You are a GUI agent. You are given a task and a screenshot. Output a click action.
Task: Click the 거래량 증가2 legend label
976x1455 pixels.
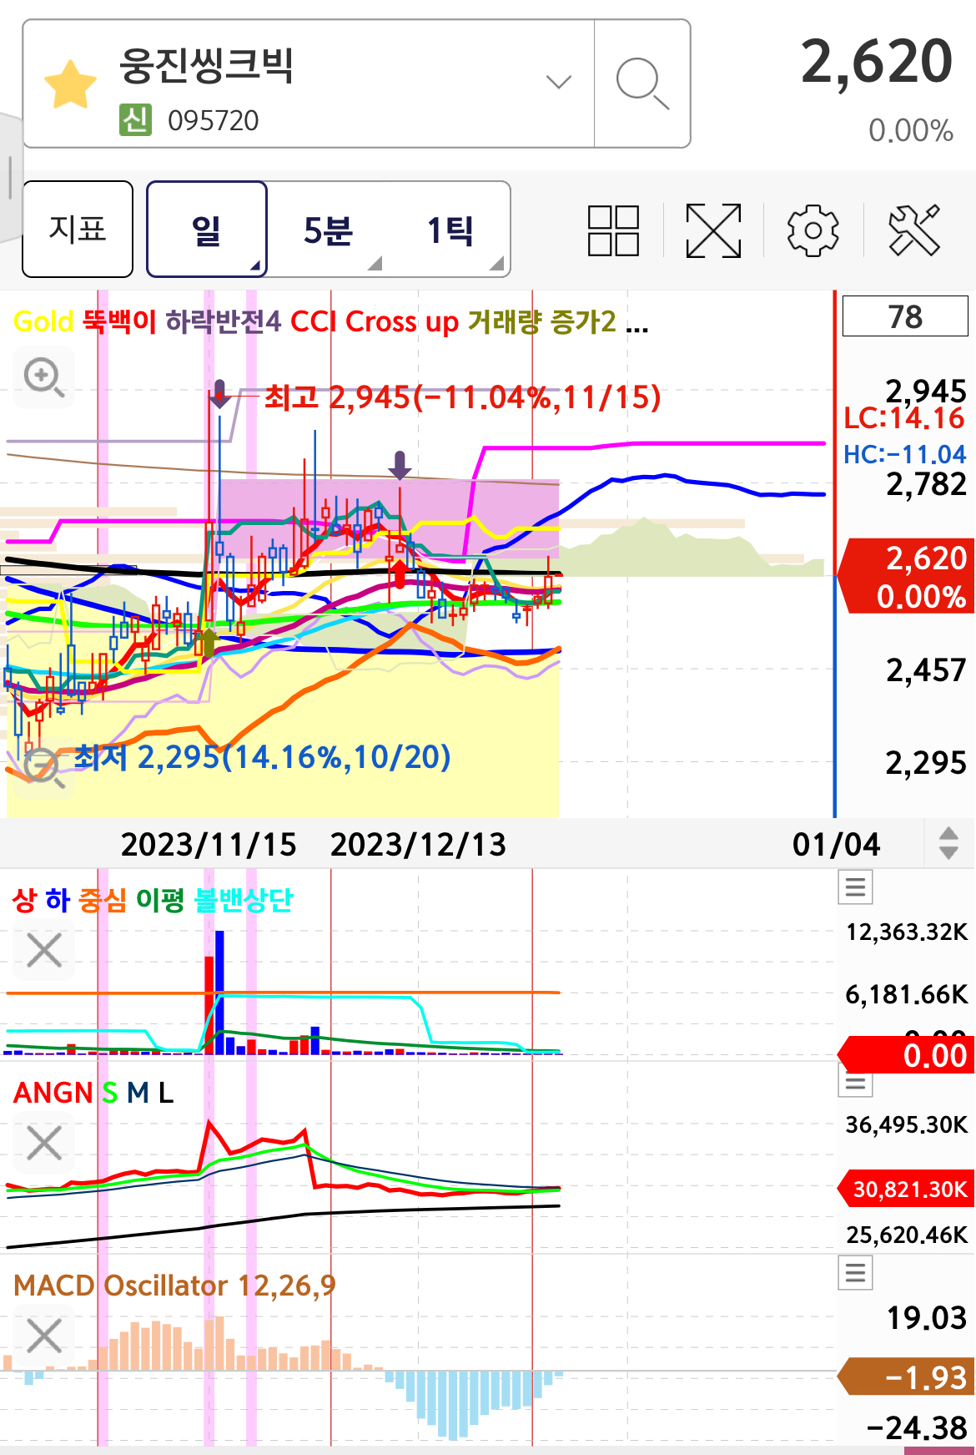coord(541,321)
